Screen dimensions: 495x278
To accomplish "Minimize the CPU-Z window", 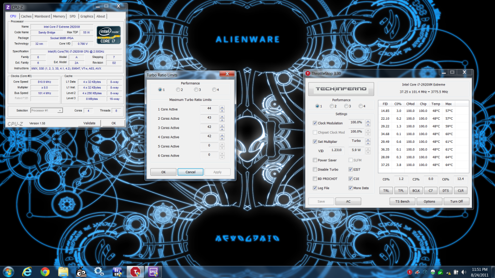I will coord(98,6).
